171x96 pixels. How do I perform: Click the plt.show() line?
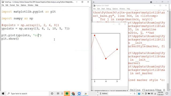(10, 39)
